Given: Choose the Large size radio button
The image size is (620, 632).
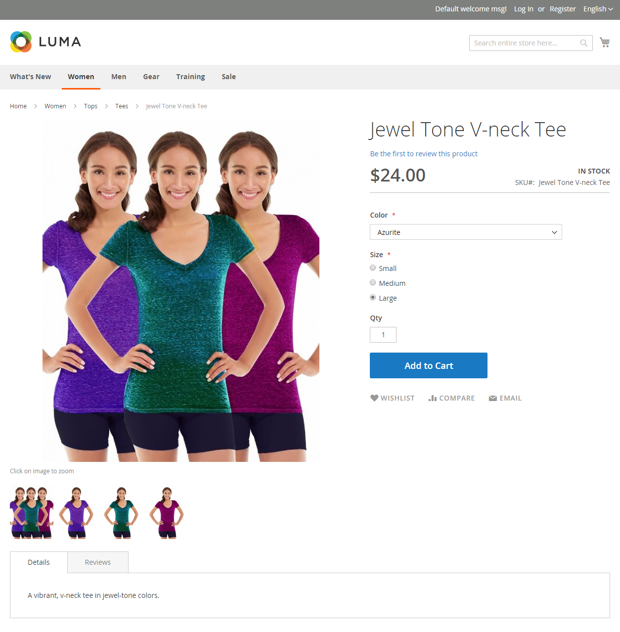Looking at the screenshot, I should (x=373, y=298).
